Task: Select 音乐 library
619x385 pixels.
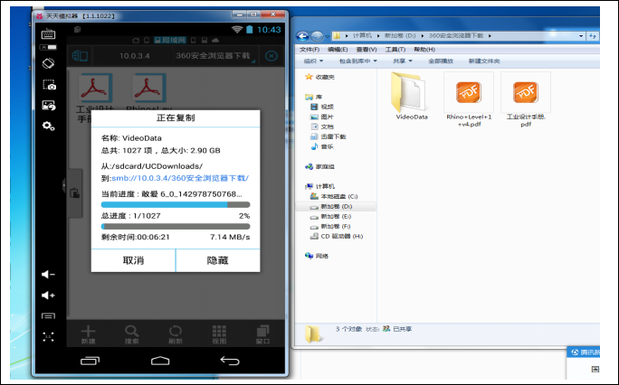Action: tap(322, 146)
